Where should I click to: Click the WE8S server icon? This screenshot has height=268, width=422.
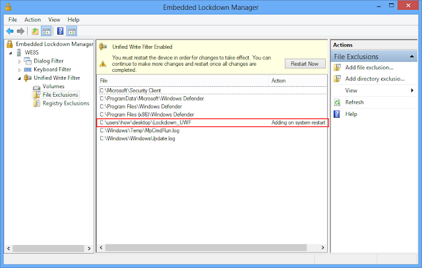(19, 53)
